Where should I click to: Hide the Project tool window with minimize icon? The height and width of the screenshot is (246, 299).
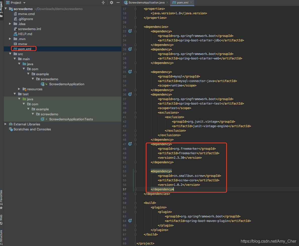point(118,3)
